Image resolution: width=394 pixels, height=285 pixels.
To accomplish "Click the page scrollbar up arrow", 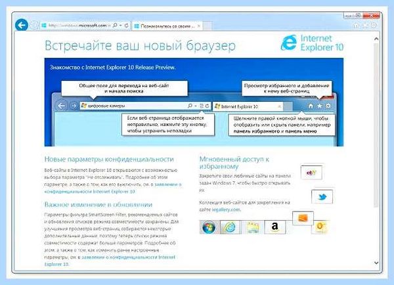I will 376,39.
